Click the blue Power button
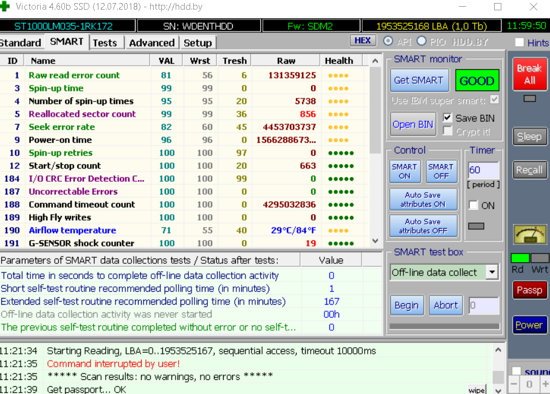 click(529, 325)
